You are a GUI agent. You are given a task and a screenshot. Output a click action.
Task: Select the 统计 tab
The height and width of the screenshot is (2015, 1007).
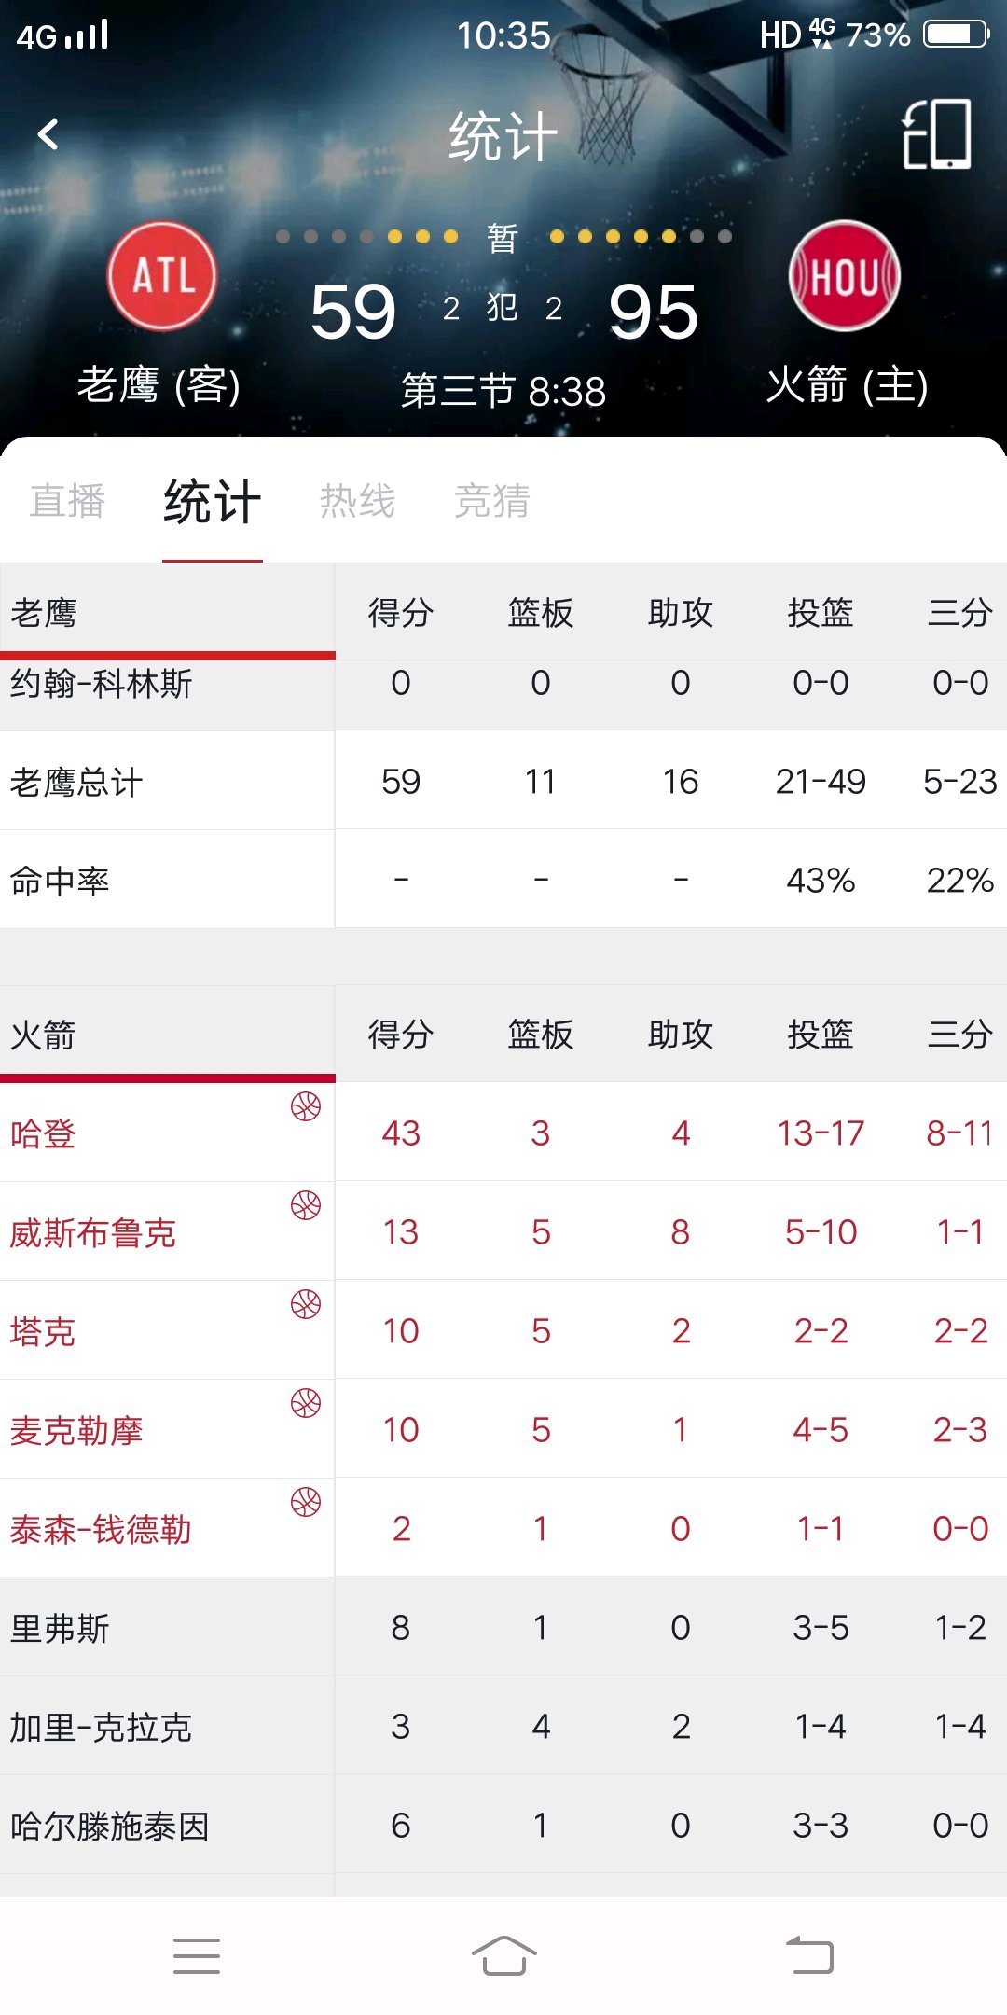point(213,502)
